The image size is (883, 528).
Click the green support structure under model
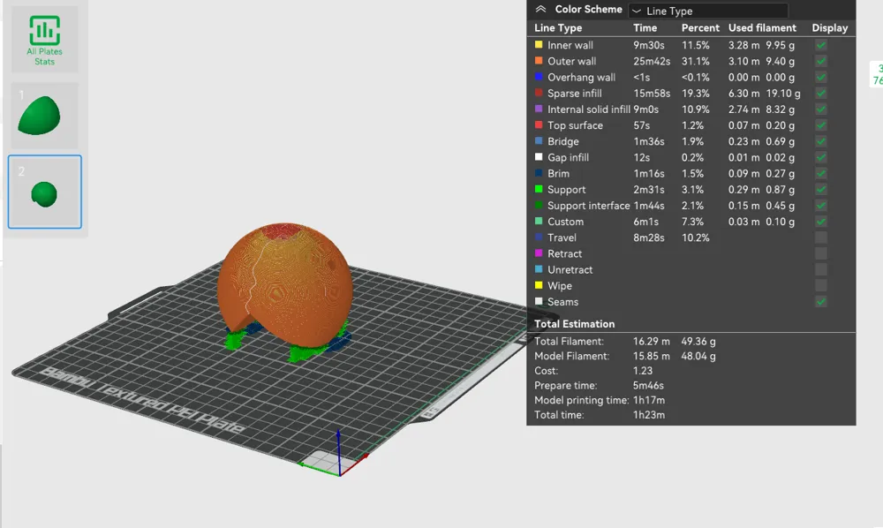click(307, 352)
